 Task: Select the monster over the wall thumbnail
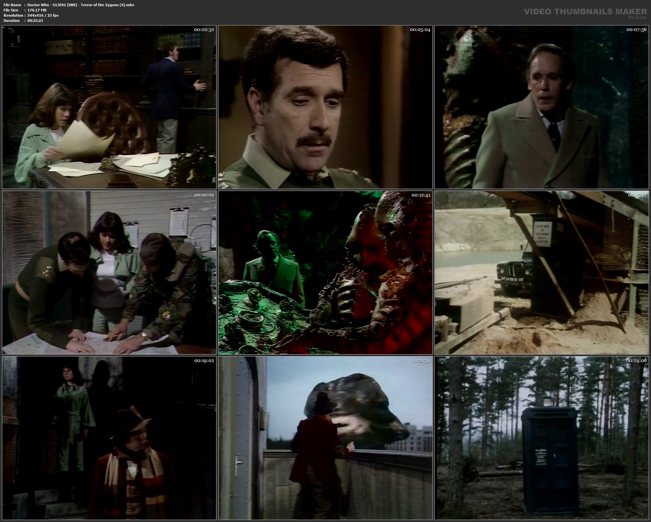point(325,438)
